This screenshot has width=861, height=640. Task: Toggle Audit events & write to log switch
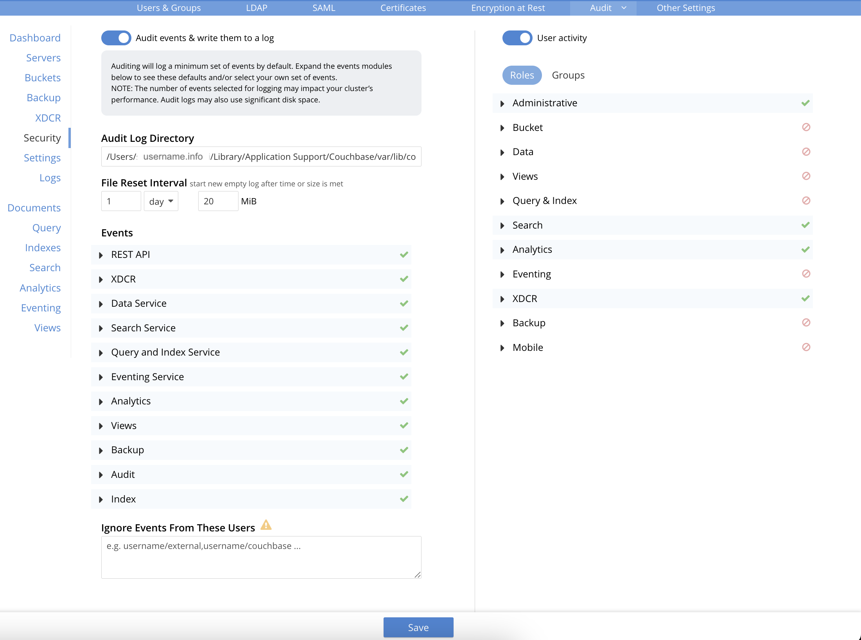point(116,38)
